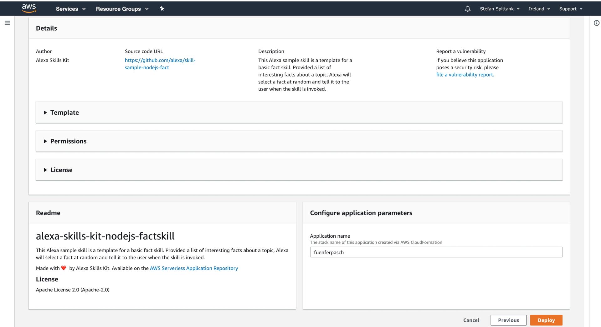
Task: Go back with the Previous button
Action: (x=508, y=320)
